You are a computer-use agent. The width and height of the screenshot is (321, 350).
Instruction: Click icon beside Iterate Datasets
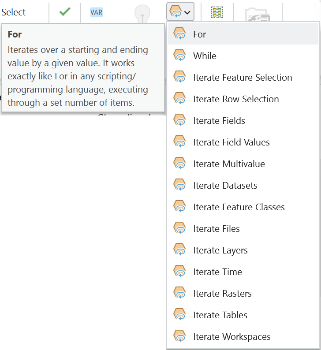tap(180, 185)
